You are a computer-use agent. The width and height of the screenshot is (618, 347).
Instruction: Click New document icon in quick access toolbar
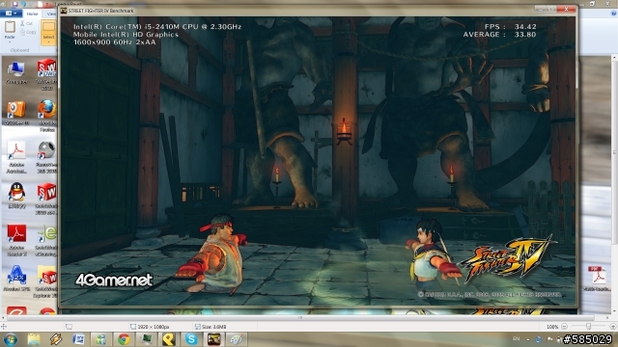coord(40,4)
